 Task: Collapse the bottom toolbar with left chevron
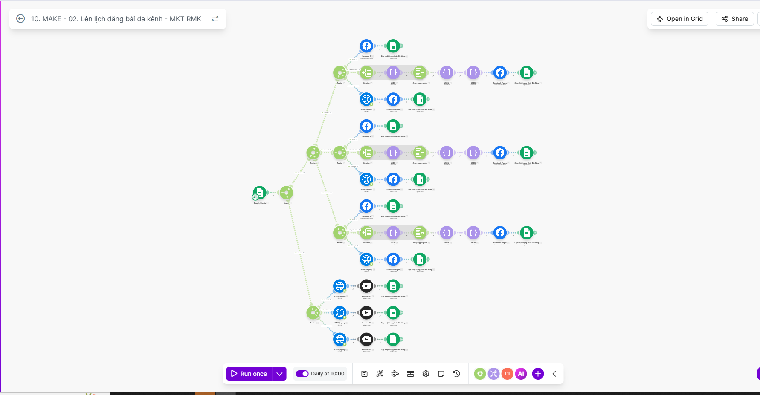click(554, 374)
